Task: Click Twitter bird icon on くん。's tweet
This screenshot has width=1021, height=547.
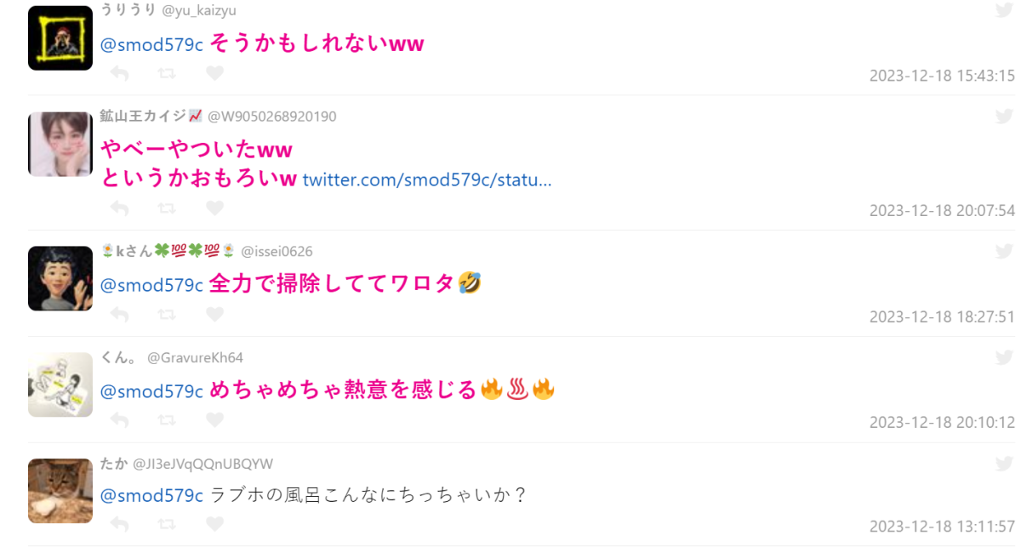Action: [1004, 357]
